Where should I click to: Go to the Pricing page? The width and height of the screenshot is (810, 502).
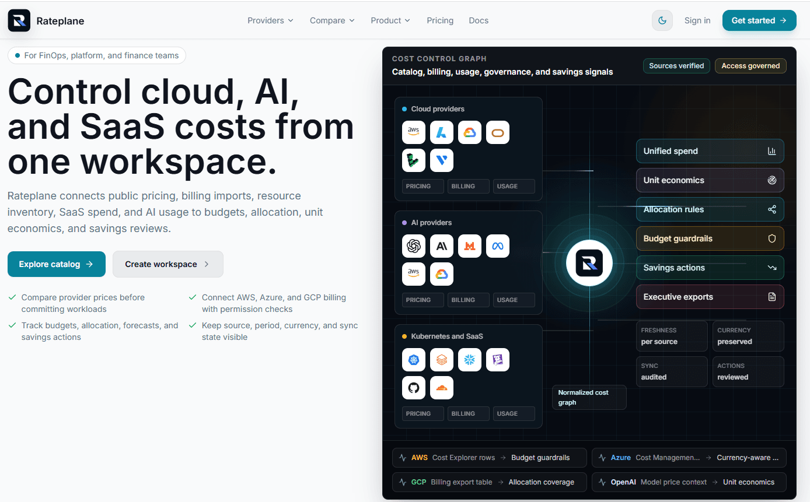pos(440,20)
